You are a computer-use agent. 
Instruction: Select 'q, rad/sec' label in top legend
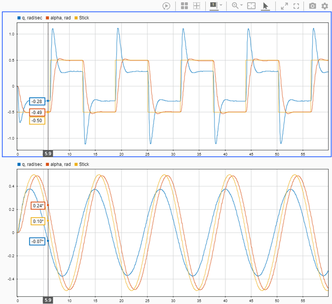(32, 18)
